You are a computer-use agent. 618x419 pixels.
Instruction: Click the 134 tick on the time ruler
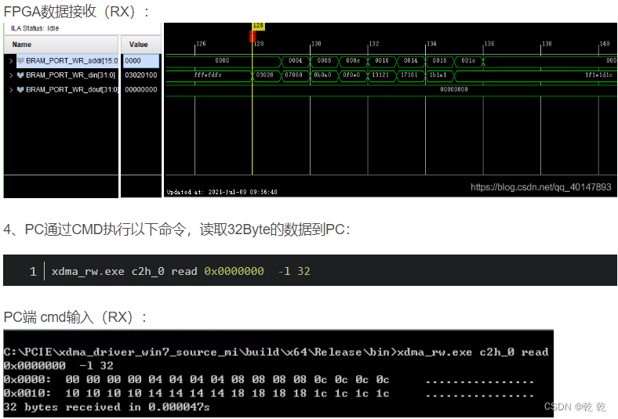(431, 44)
